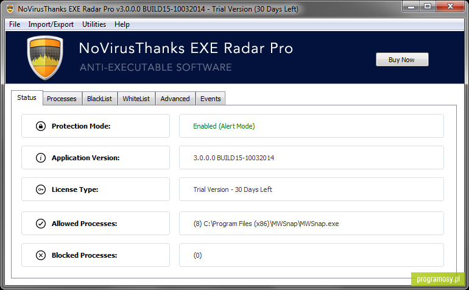The height and width of the screenshot is (290, 469).
Task: Click the Application Version label
Action: 85,158
